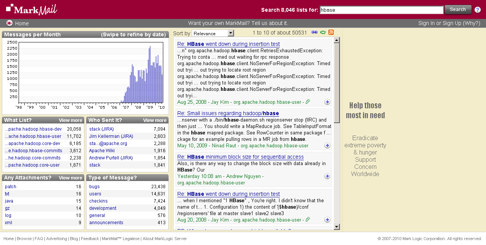Screen dimensions: 486x245
Task: Open About MarkLogic Server in the footer
Action: 165,239
